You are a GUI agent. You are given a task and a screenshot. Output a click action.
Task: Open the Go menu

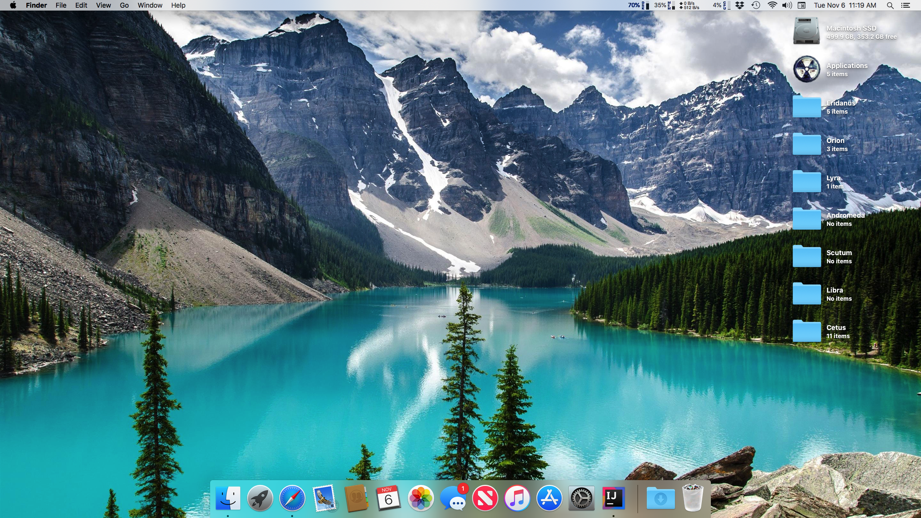(124, 5)
